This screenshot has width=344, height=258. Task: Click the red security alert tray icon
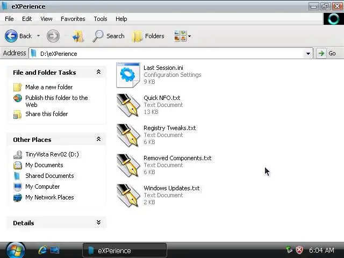(299, 250)
